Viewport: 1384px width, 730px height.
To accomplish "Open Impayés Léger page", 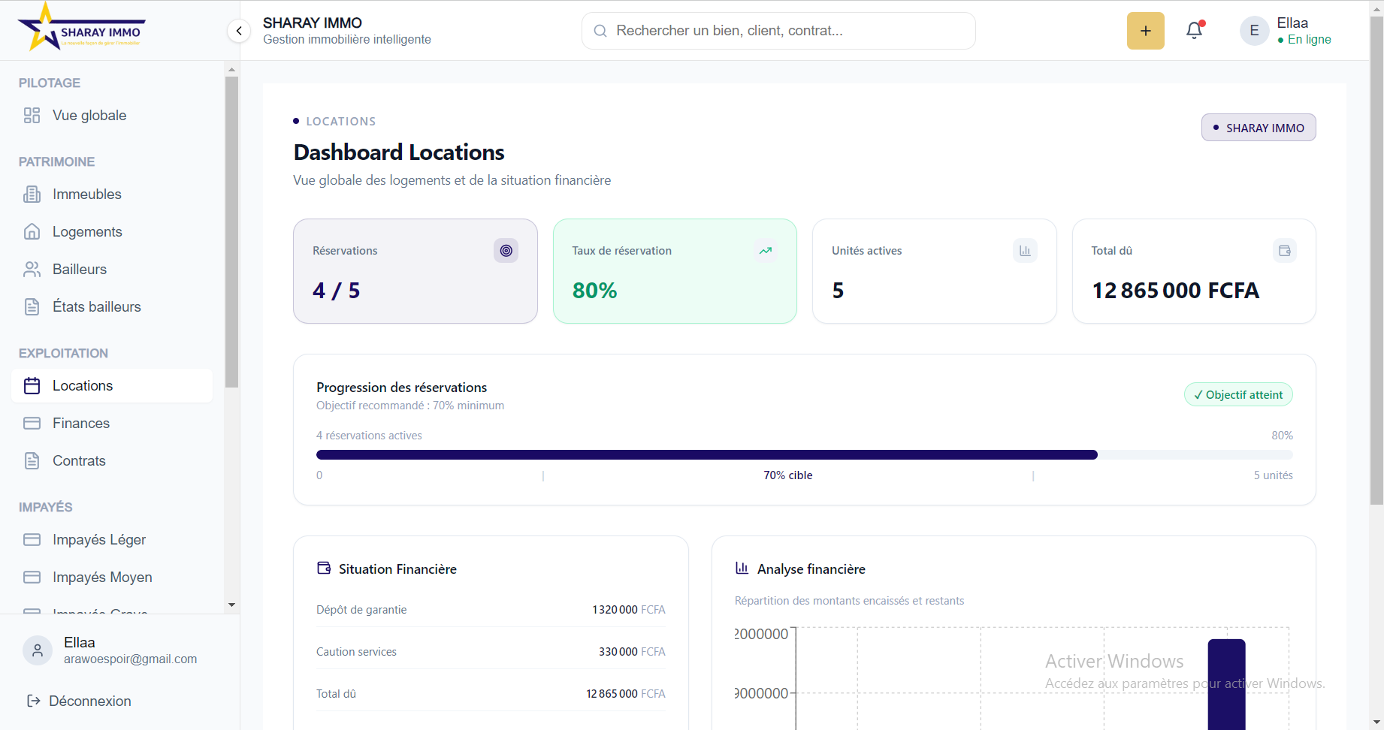I will click(98, 540).
